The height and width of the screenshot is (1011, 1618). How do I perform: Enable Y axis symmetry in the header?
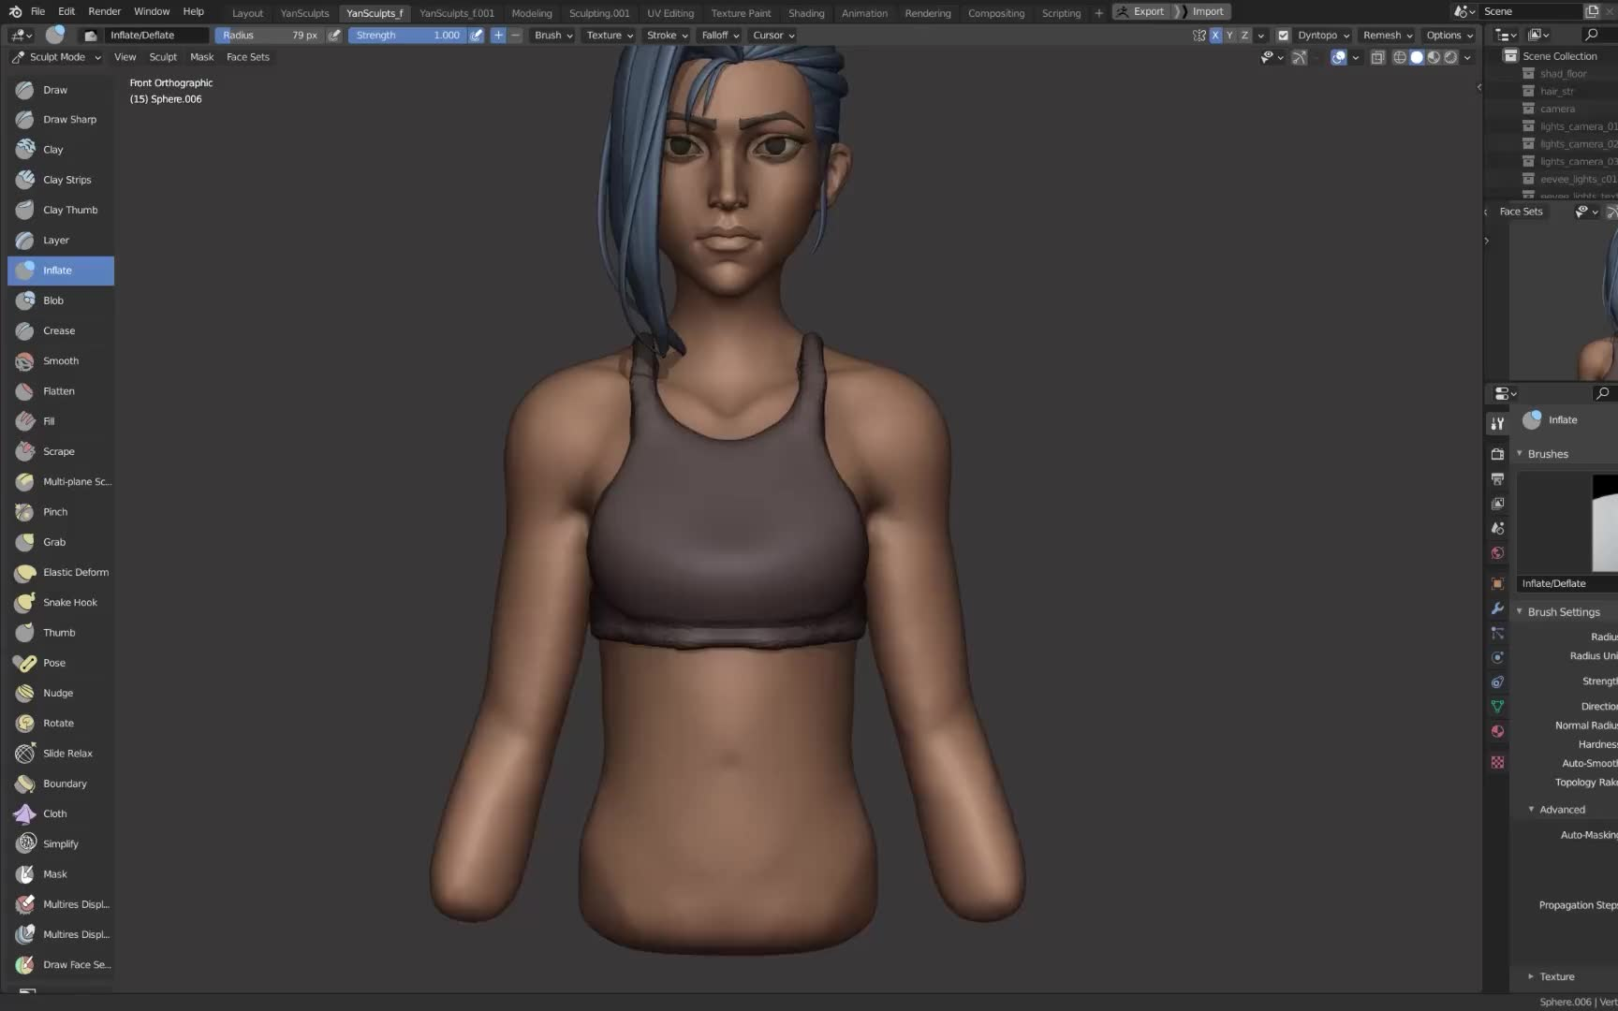click(1229, 35)
